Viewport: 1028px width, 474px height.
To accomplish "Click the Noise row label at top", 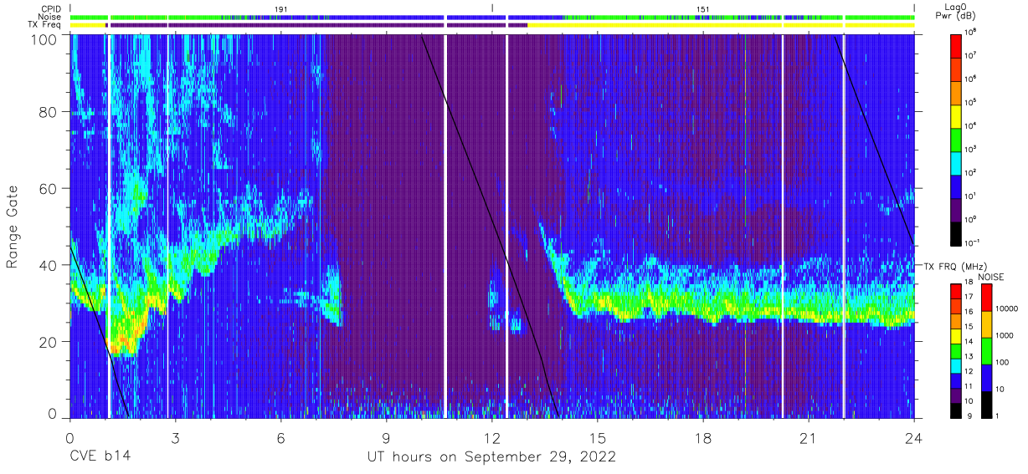I will (x=49, y=17).
